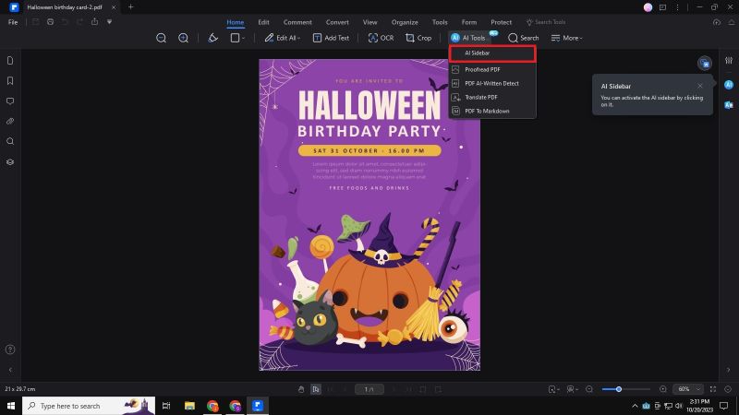The image size is (739, 415).
Task: Toggle the hand tool in bottom bar
Action: 301,389
